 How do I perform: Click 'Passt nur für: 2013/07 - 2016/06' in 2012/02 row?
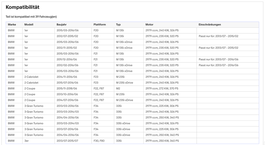click(218, 65)
